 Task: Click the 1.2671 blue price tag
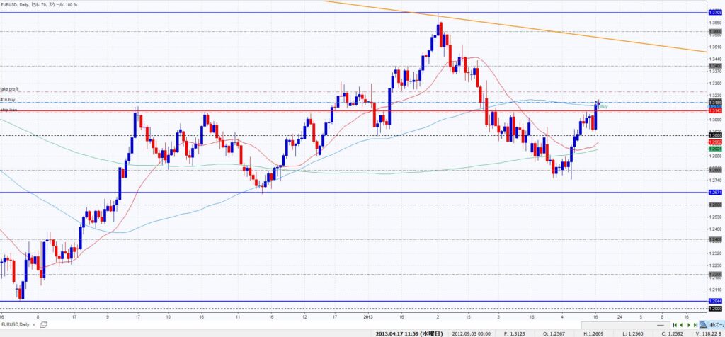coord(715,193)
